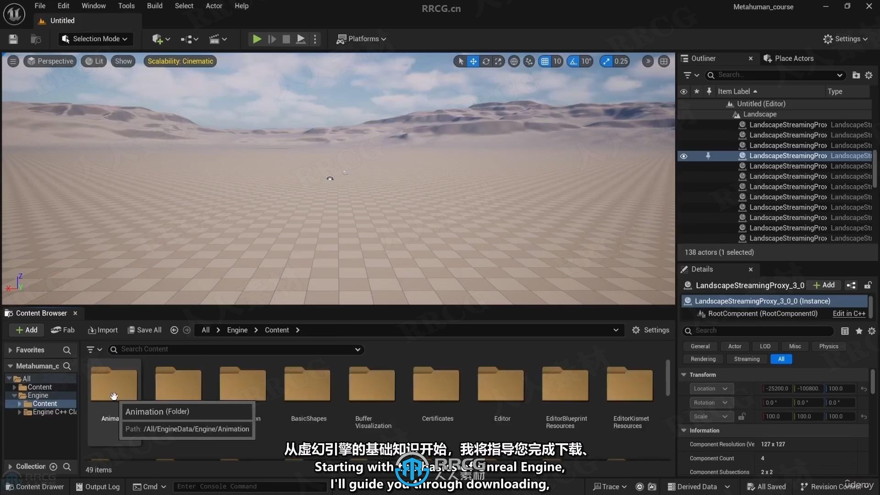This screenshot has height=495, width=880.
Task: Click Add component button in Details
Action: [824, 285]
